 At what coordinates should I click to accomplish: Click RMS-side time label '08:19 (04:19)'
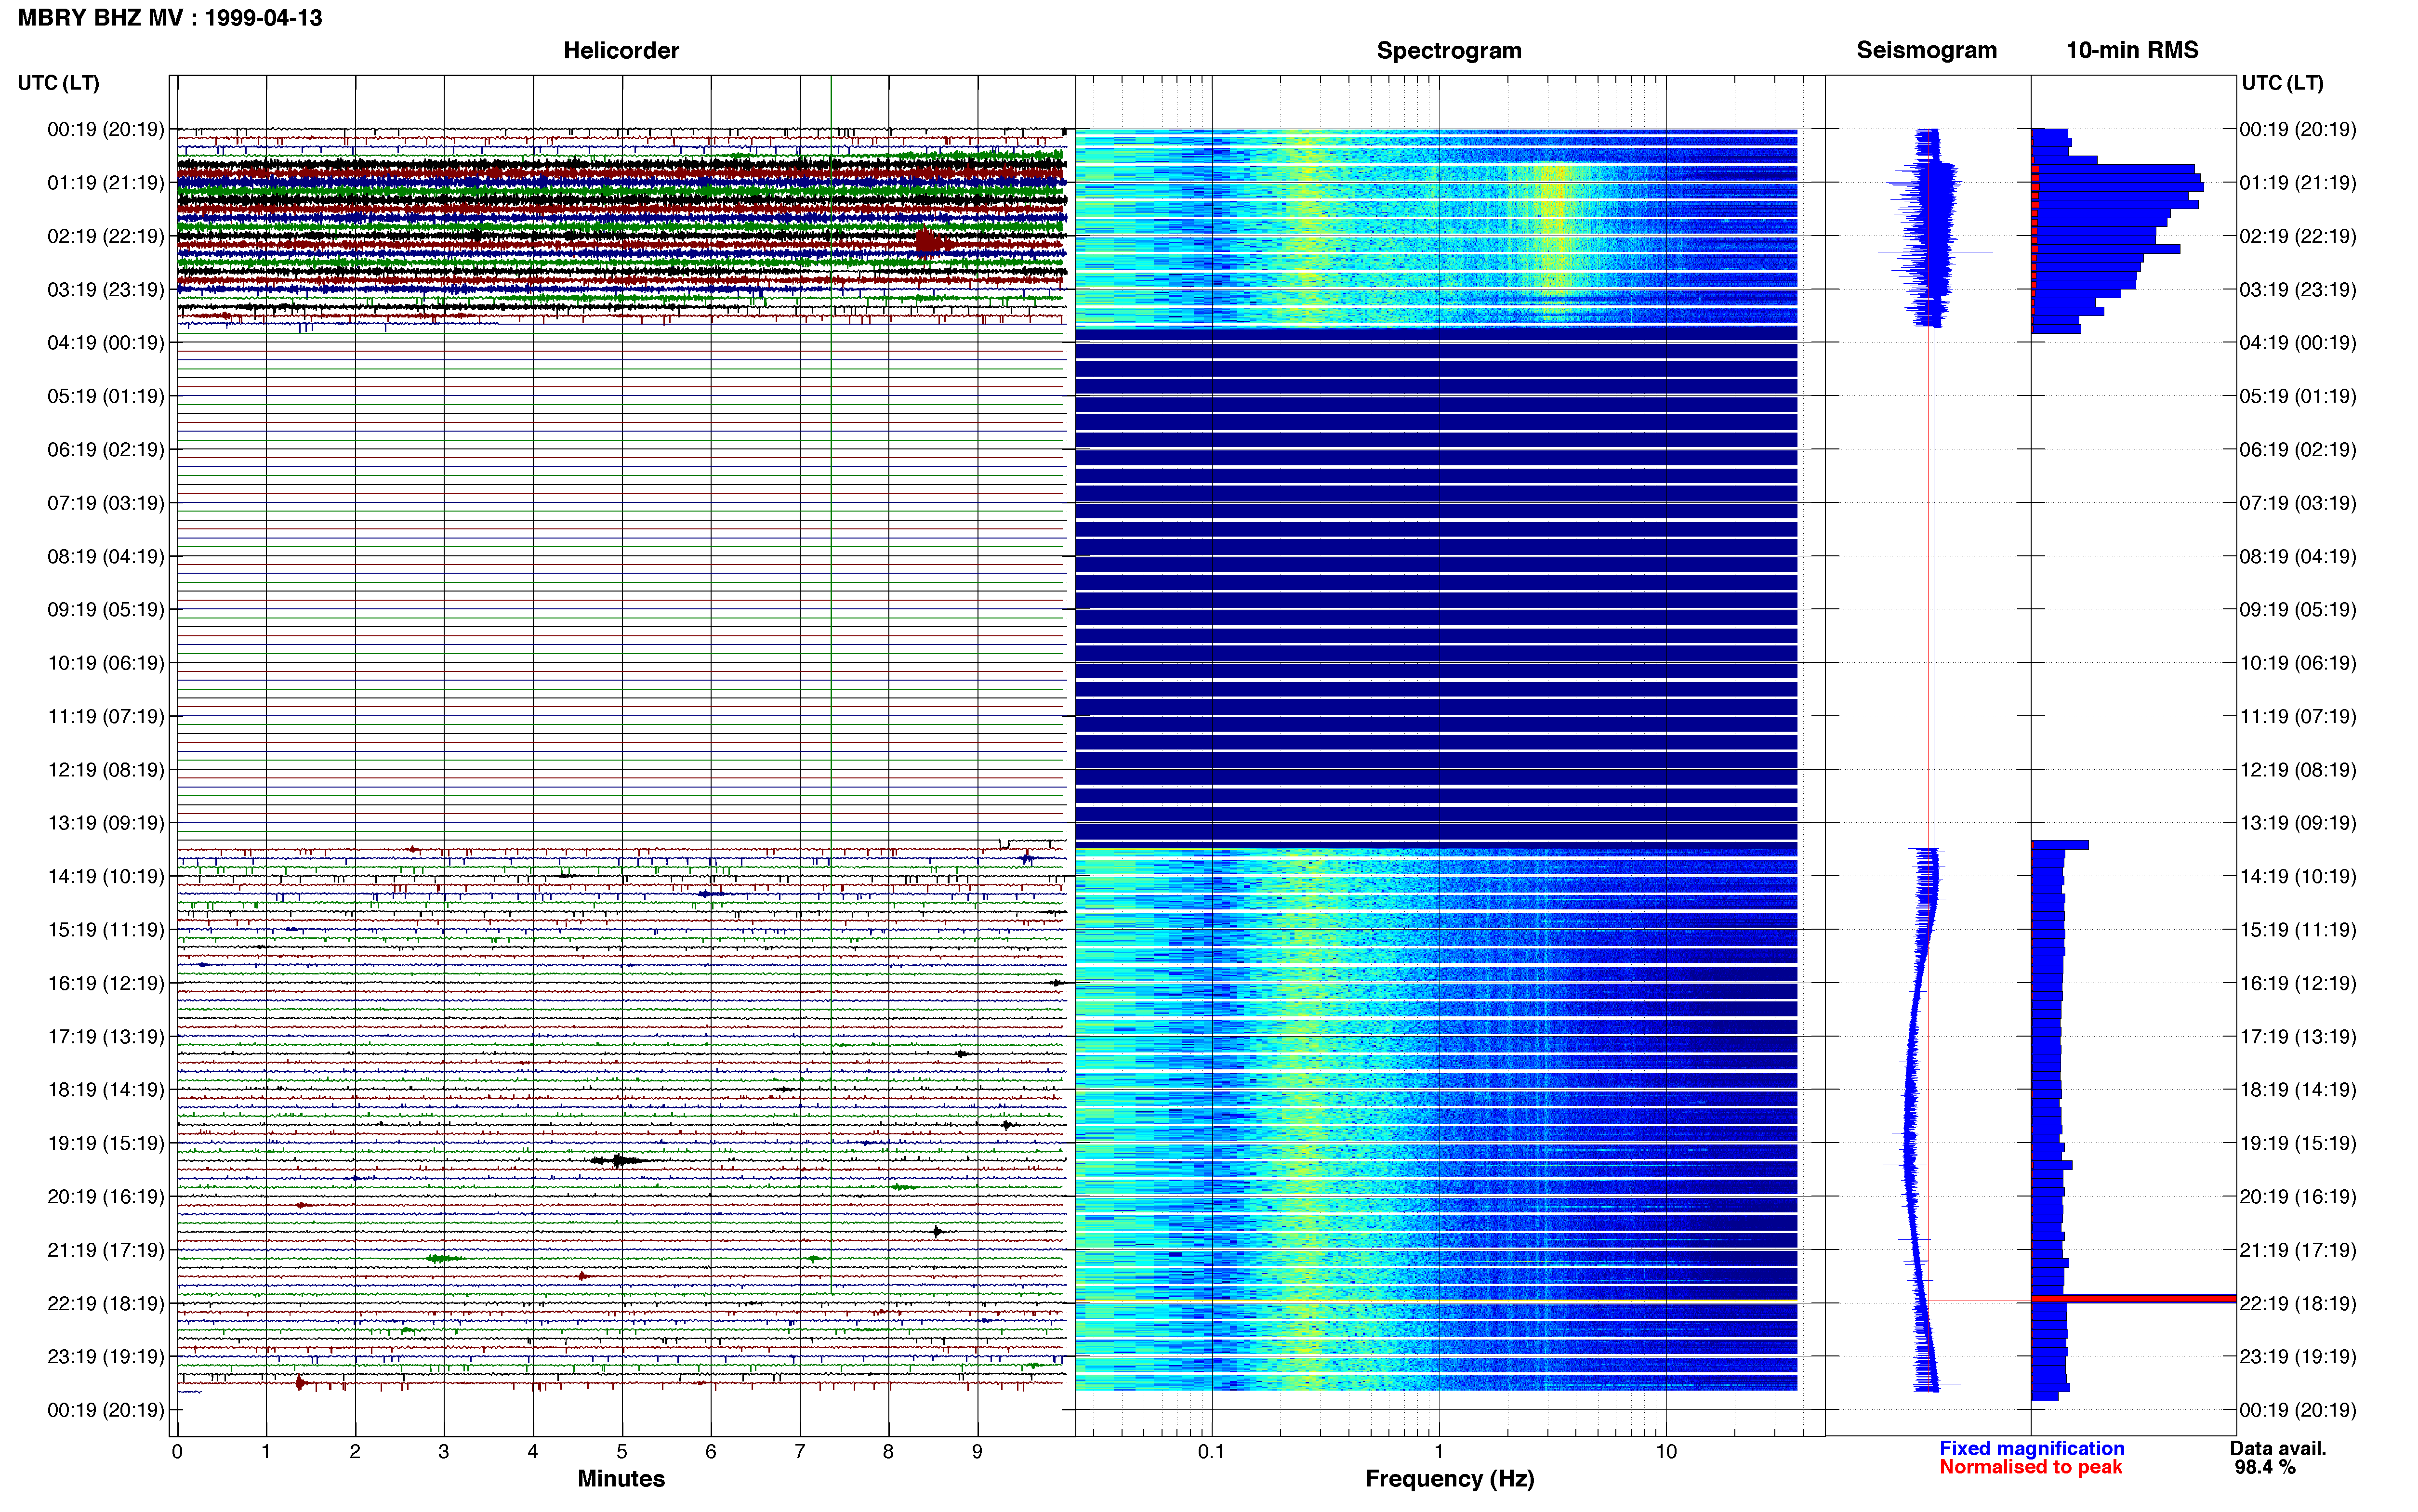[x=2298, y=556]
